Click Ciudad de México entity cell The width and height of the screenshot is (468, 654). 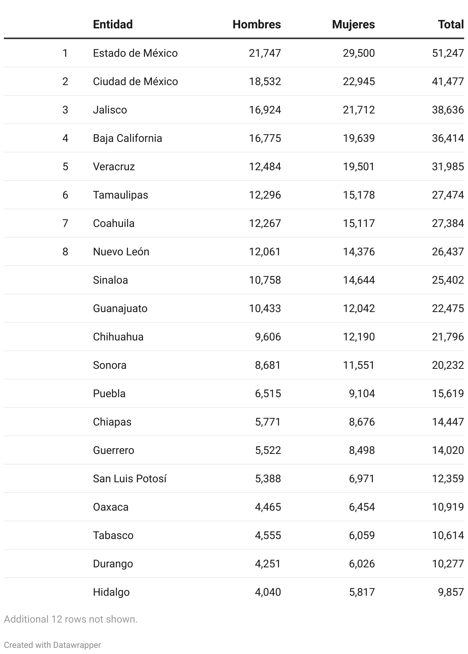point(135,81)
